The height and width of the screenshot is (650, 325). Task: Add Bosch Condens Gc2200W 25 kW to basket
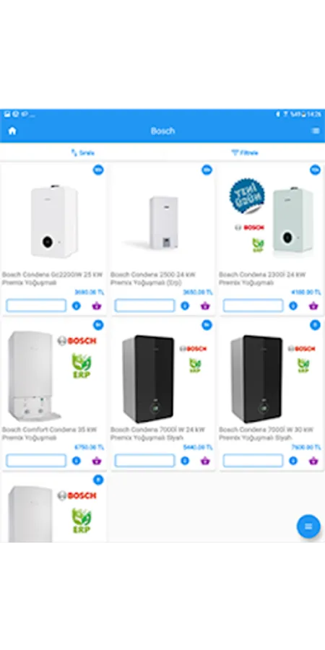tap(97, 306)
